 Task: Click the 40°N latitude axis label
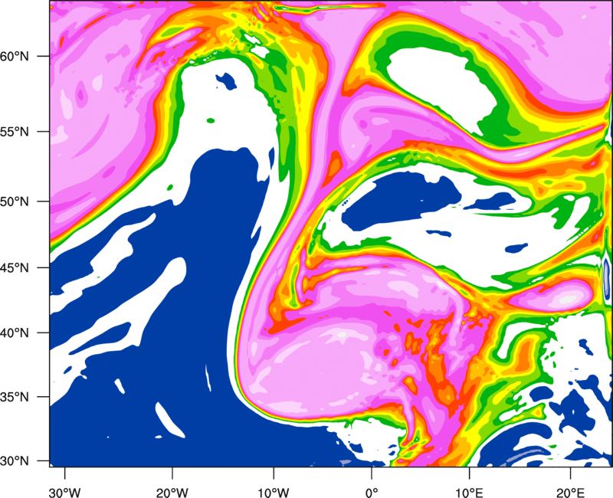pyautogui.click(x=15, y=333)
